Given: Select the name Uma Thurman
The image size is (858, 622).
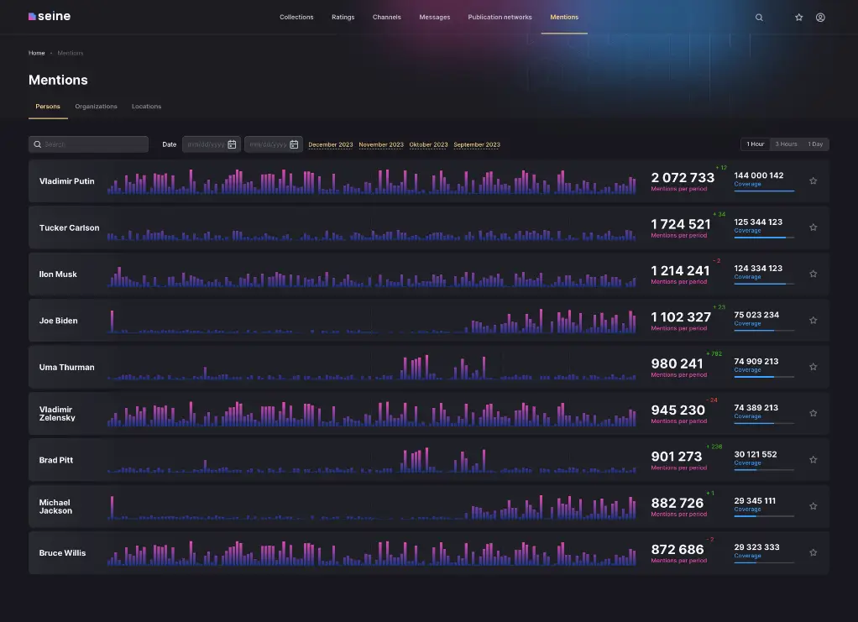Looking at the screenshot, I should pyautogui.click(x=67, y=367).
